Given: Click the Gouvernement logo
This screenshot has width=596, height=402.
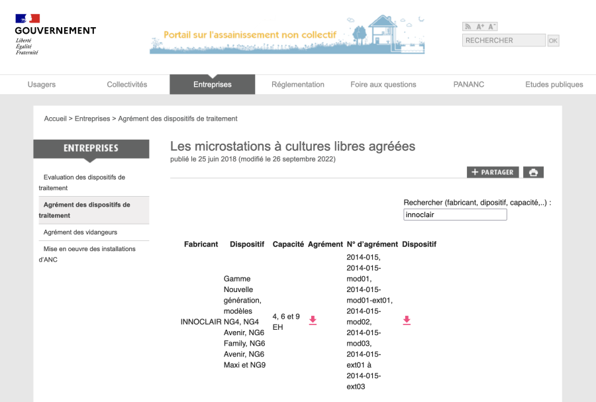Looking at the screenshot, I should click(x=55, y=34).
